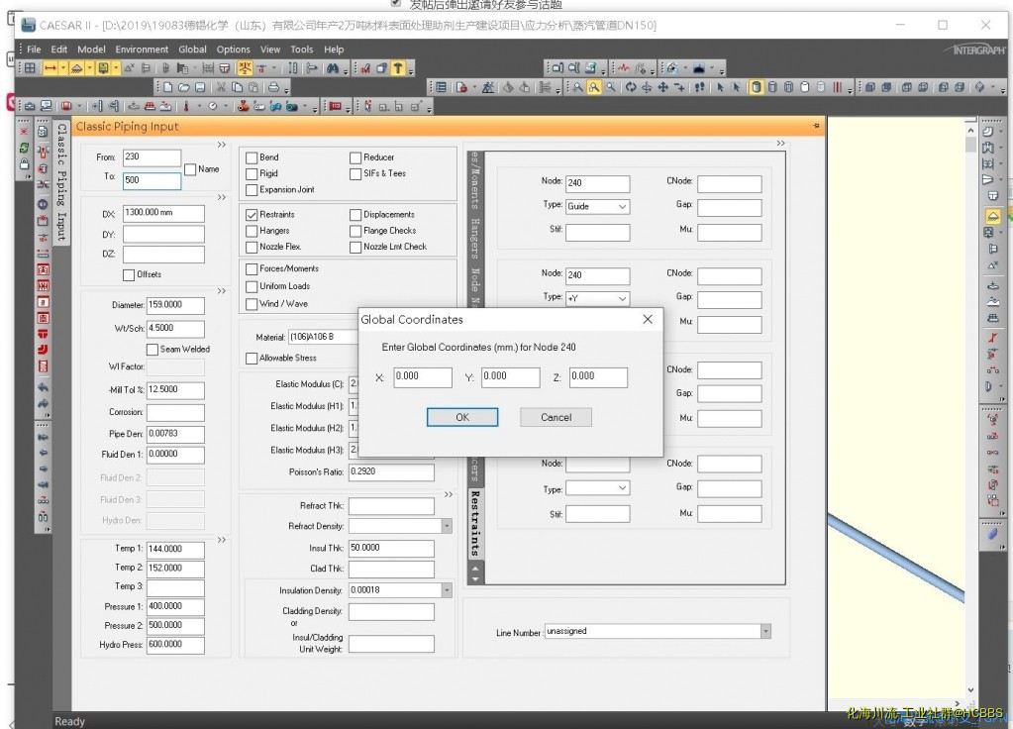Enable the Hangers checkbox
The image size is (1013, 729).
coord(252,231)
